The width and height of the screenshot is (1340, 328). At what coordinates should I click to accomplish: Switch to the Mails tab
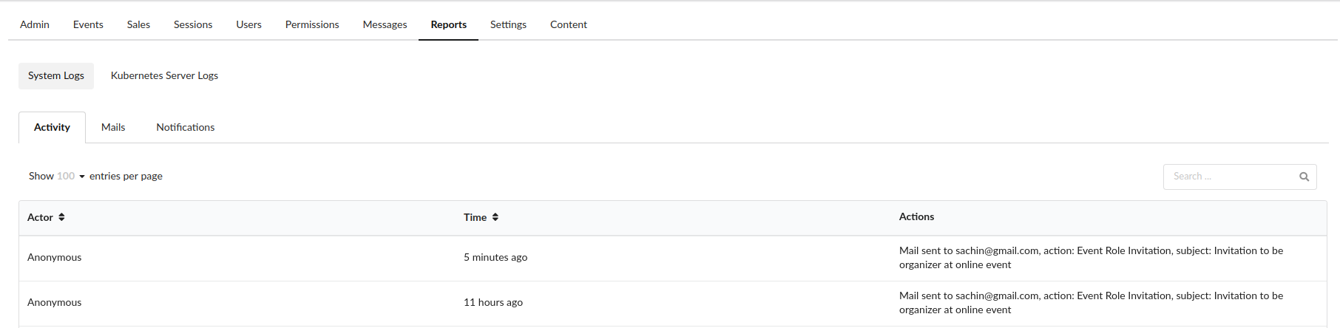[113, 127]
